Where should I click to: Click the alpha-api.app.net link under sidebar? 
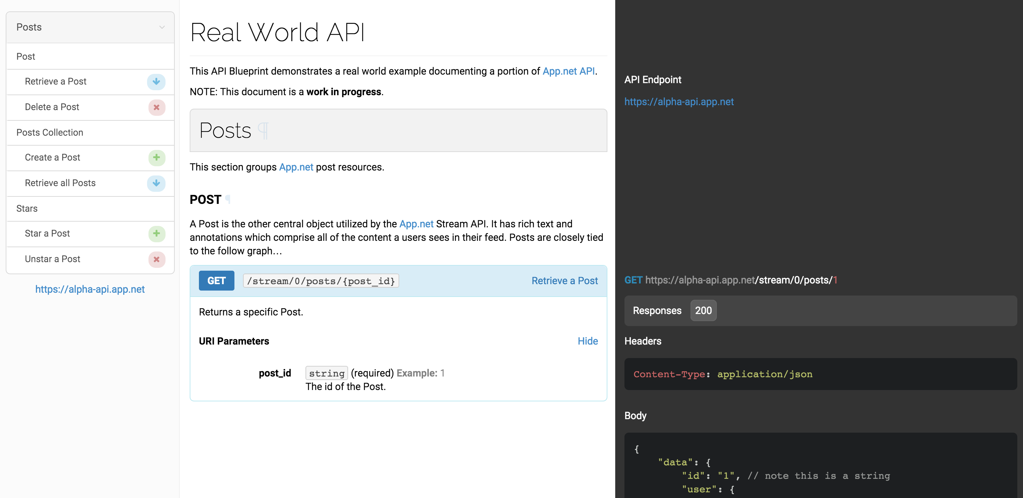tap(90, 289)
